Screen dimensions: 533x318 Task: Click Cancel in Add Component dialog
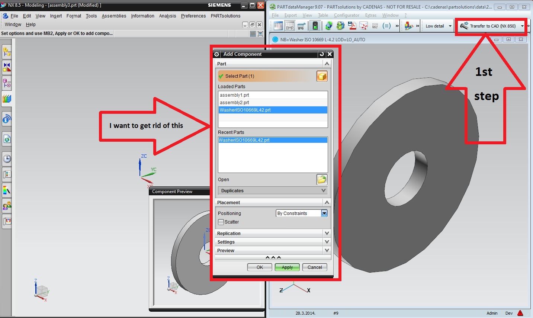pos(315,267)
